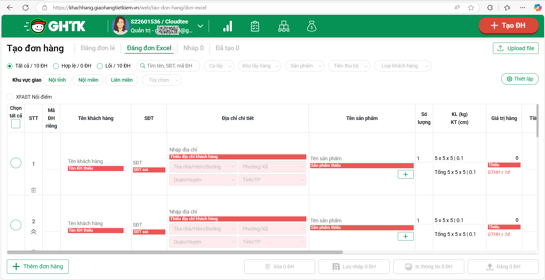Switch to the 'Đăng đơn lẻ' tab
This screenshot has width=545, height=280.
tap(98, 48)
